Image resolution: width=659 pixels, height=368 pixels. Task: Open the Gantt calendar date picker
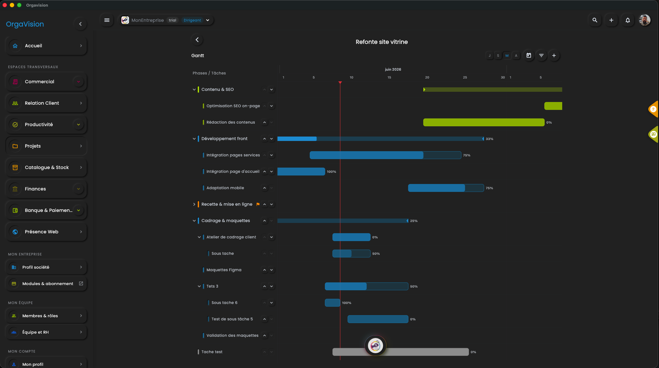[529, 55]
